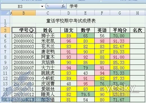
Task: Select cell with ID 200800007
Action: (x=24, y=68)
